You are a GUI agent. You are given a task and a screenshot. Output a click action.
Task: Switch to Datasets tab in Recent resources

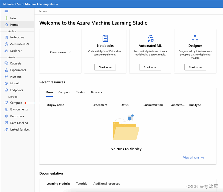tap(96, 92)
